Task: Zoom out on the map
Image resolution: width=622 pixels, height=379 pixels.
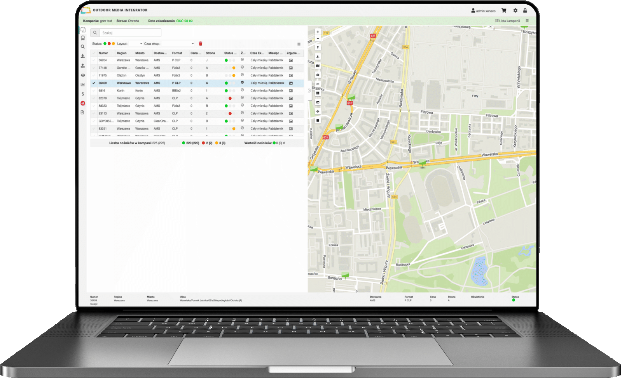Action: [x=318, y=39]
